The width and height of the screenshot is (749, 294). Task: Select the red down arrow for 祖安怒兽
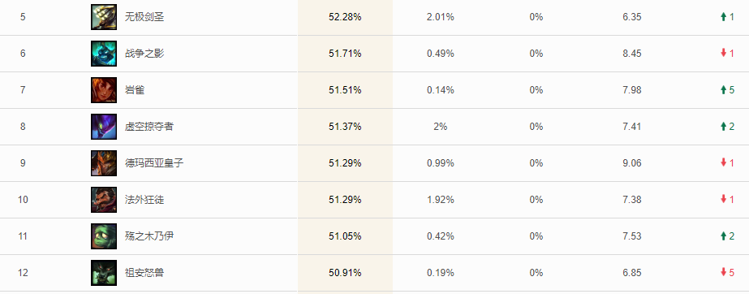[x=723, y=273]
